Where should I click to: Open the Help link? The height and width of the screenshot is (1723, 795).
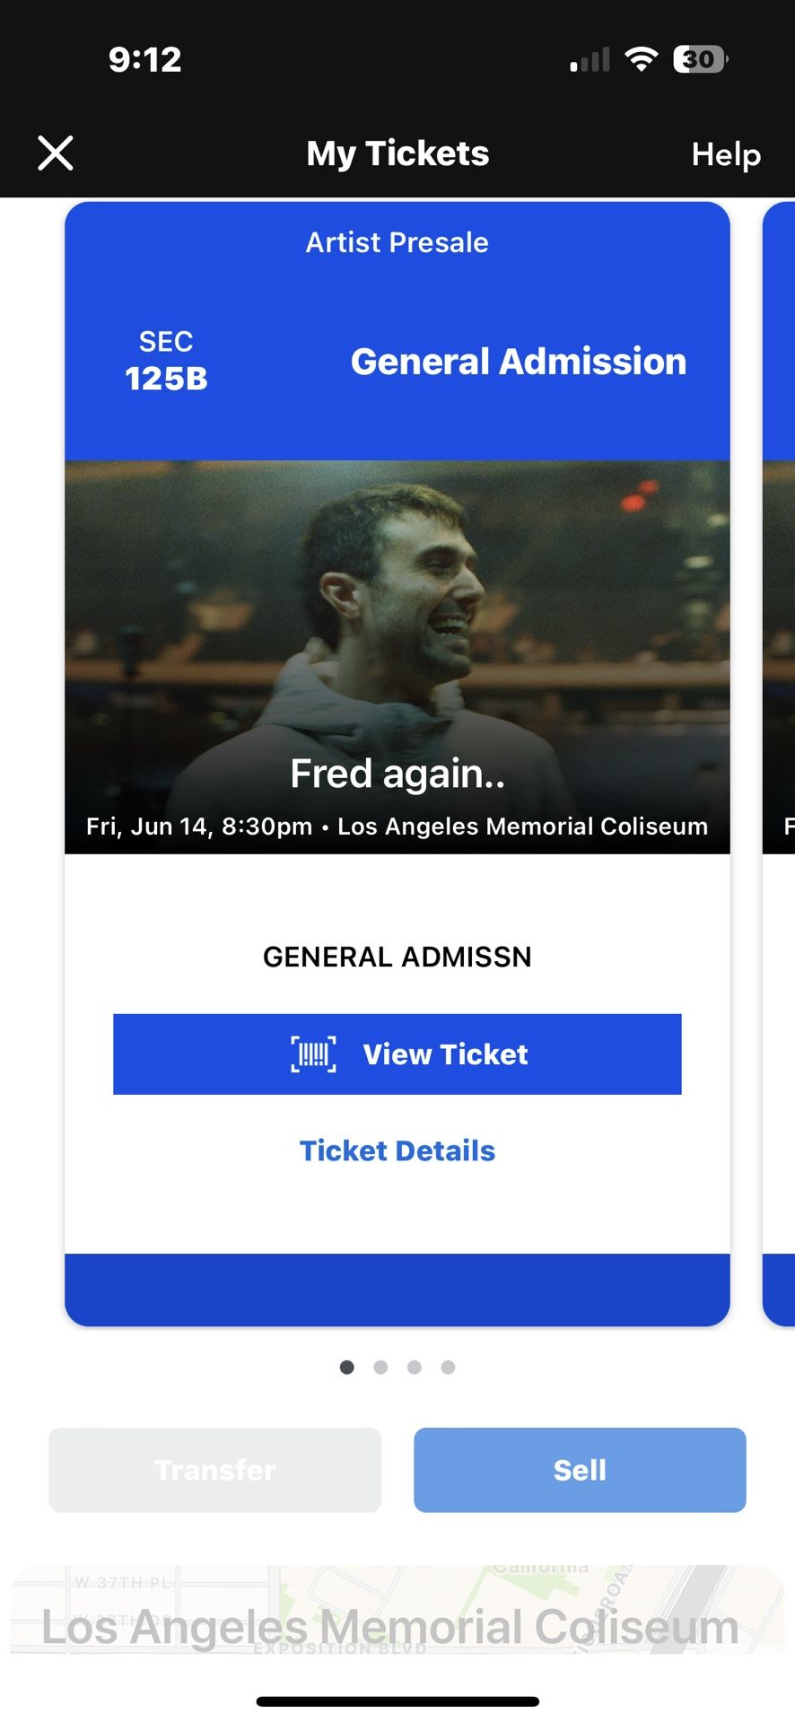[725, 154]
